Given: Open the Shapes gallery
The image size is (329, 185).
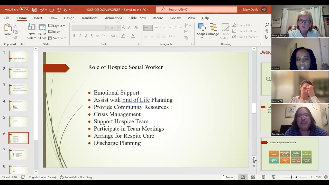Looking at the screenshot, I should pos(202,31).
